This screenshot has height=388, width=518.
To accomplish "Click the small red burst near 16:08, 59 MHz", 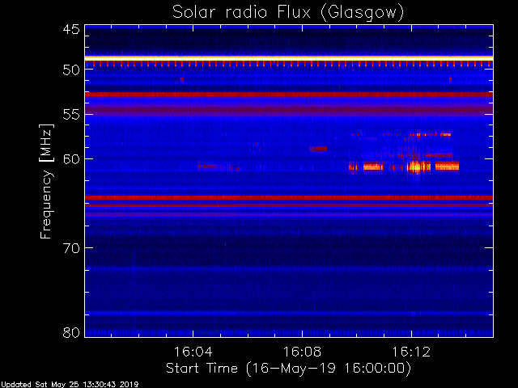I will [318, 149].
